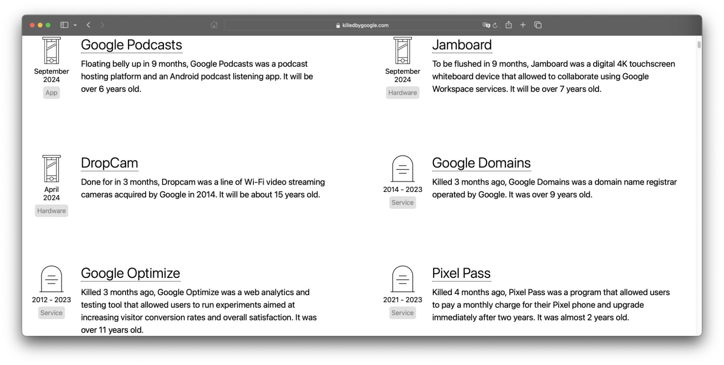The height and width of the screenshot is (365, 724).
Task: Go back to previous page
Action: (88, 25)
